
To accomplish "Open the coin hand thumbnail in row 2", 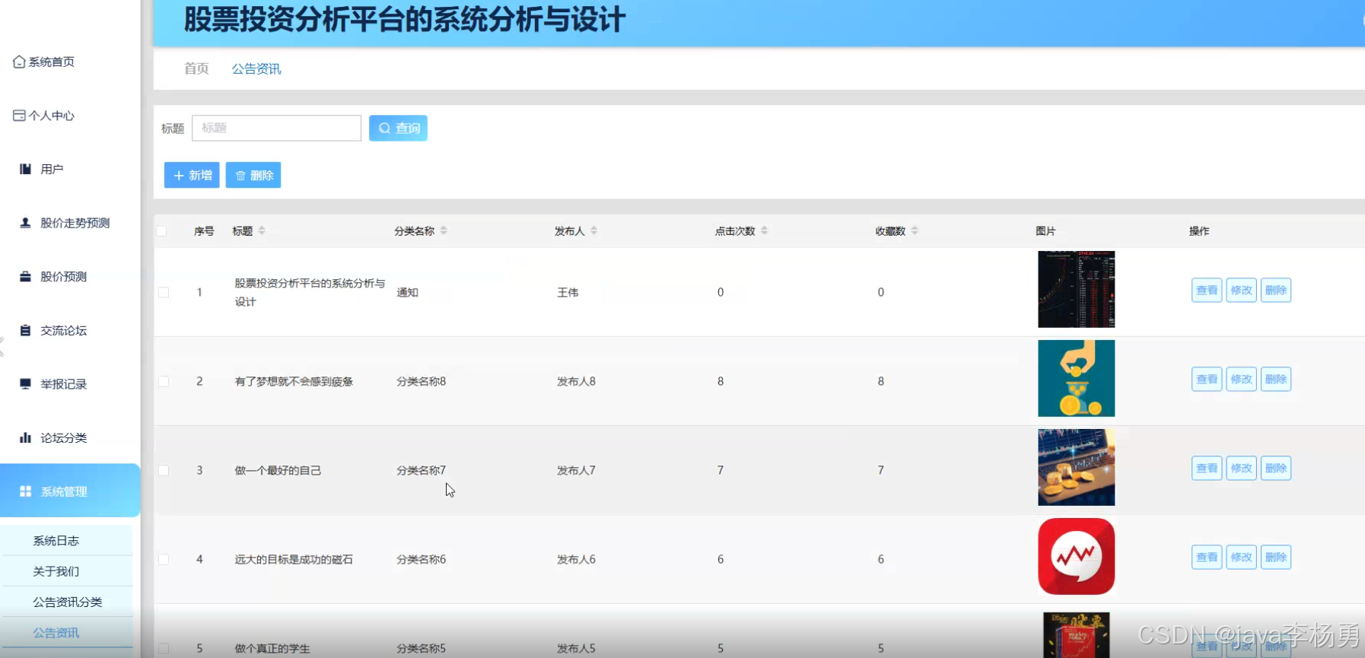I will point(1077,378).
